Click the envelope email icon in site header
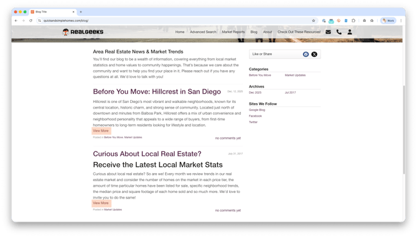 328,32
